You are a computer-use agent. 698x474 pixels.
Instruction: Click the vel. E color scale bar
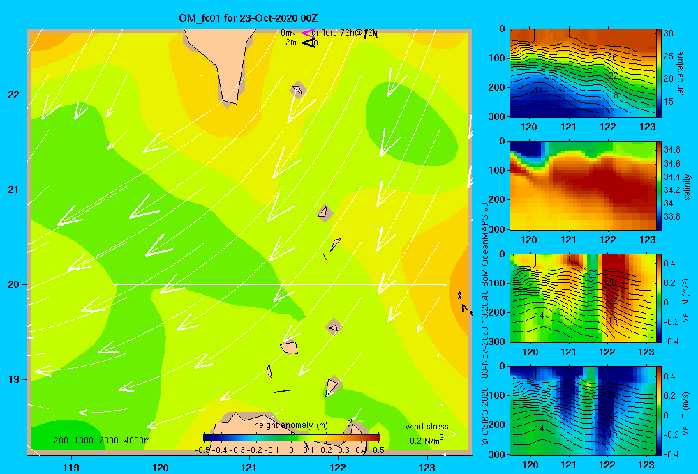coord(659,411)
